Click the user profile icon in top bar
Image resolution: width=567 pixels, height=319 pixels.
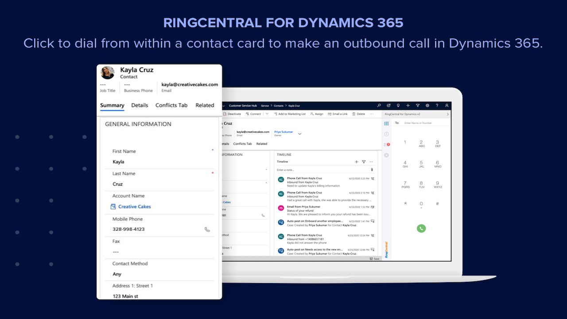point(447,105)
